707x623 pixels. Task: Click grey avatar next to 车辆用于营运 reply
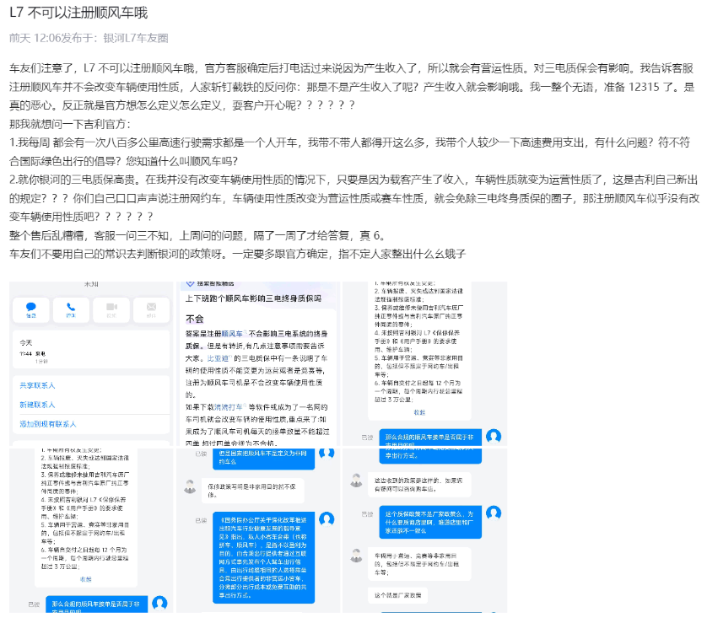[356, 556]
